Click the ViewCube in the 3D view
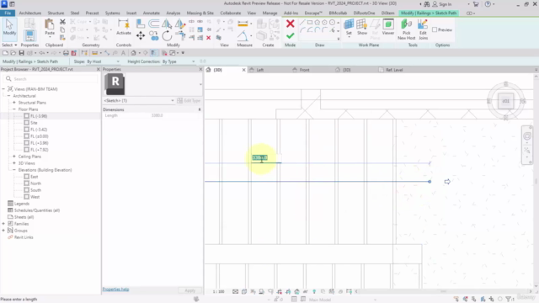Image resolution: width=539 pixels, height=303 pixels. [505, 101]
